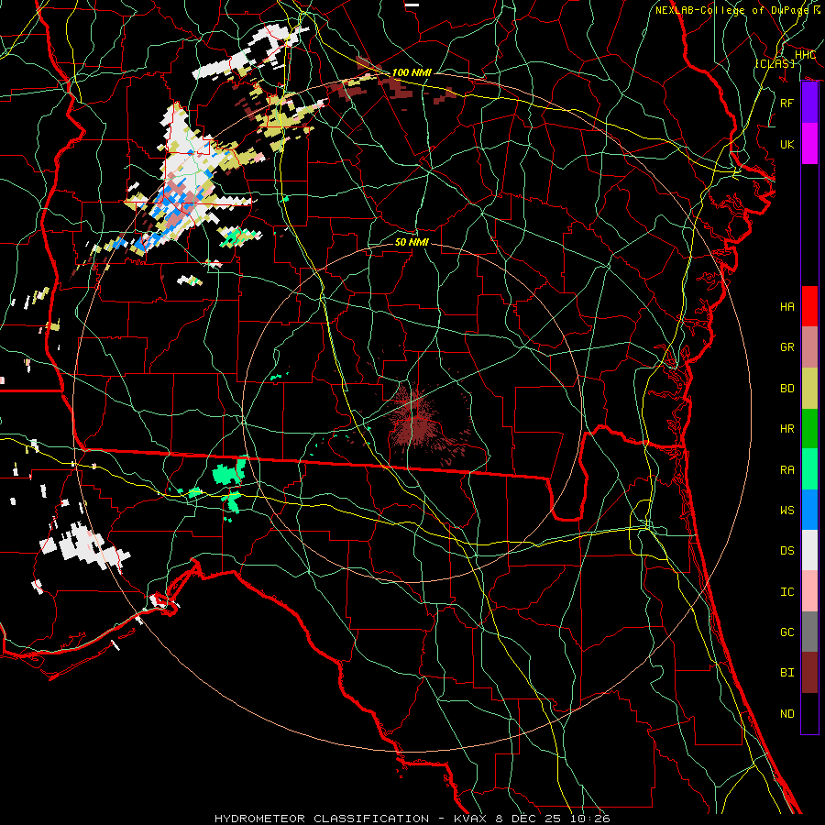The image size is (825, 825).
Task: Click the brown biological scatter at radar center
Action: click(x=415, y=421)
